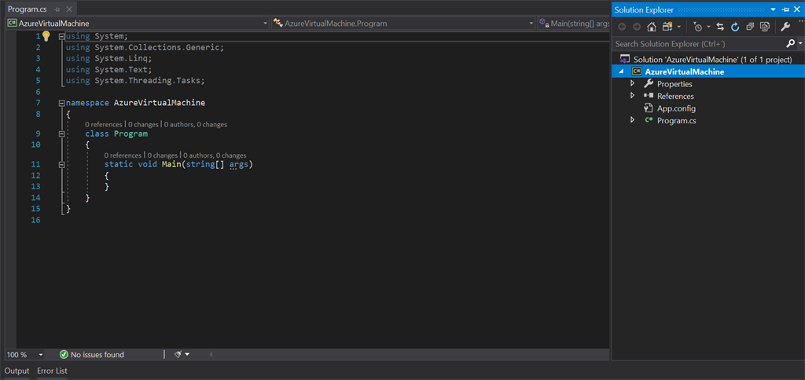This screenshot has width=805, height=380.
Task: Open the Main(string[] args member dropdown
Action: tap(573, 23)
